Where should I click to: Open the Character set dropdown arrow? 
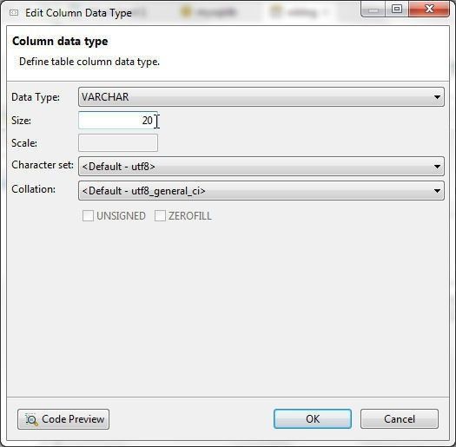pyautogui.click(x=437, y=167)
